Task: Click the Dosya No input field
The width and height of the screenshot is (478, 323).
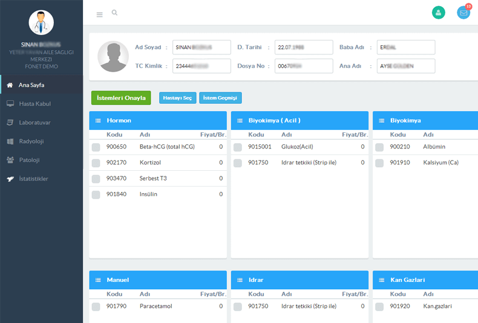Action: click(304, 66)
